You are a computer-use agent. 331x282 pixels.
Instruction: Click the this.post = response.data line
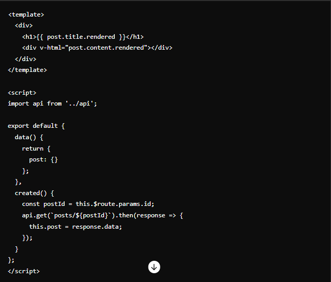(x=76, y=227)
